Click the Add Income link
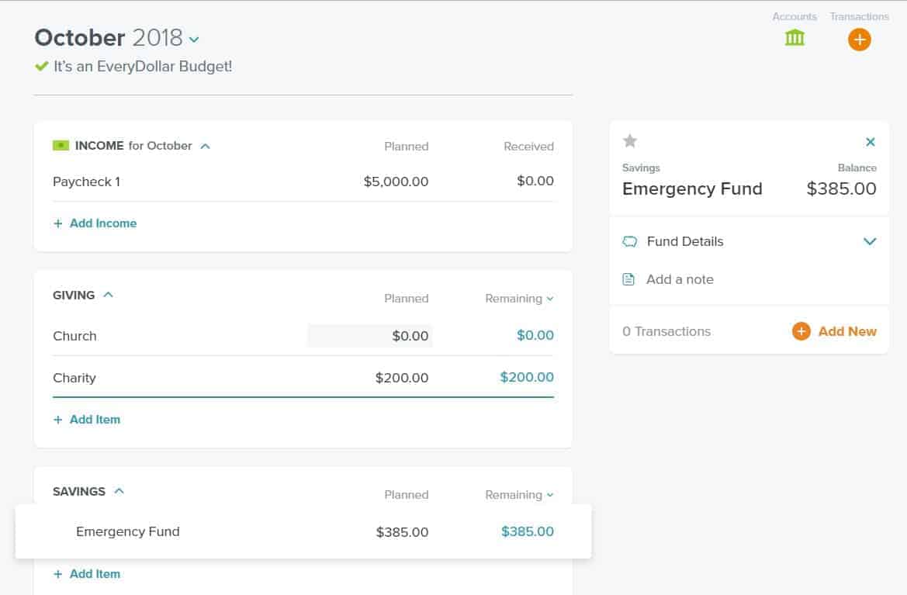This screenshot has height=595, width=907. pos(95,223)
